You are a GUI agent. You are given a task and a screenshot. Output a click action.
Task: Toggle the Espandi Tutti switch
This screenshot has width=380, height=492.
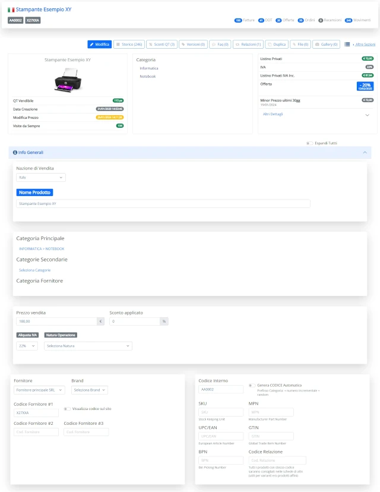pyautogui.click(x=309, y=143)
